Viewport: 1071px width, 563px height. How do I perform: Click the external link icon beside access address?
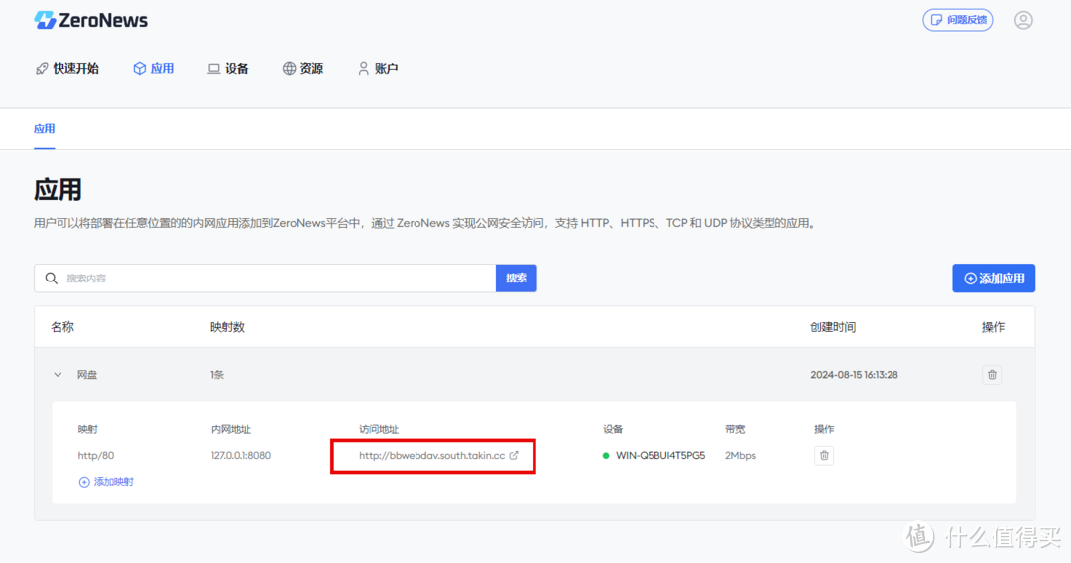pyautogui.click(x=514, y=456)
